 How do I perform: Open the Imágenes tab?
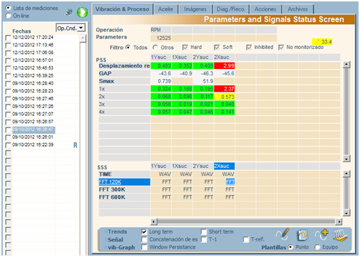[195, 9]
